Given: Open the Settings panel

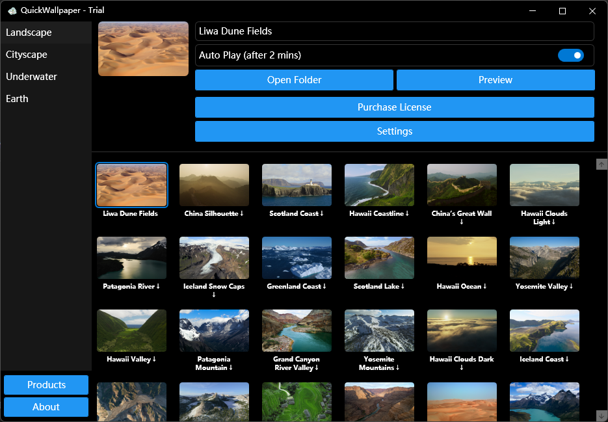Looking at the screenshot, I should point(395,131).
